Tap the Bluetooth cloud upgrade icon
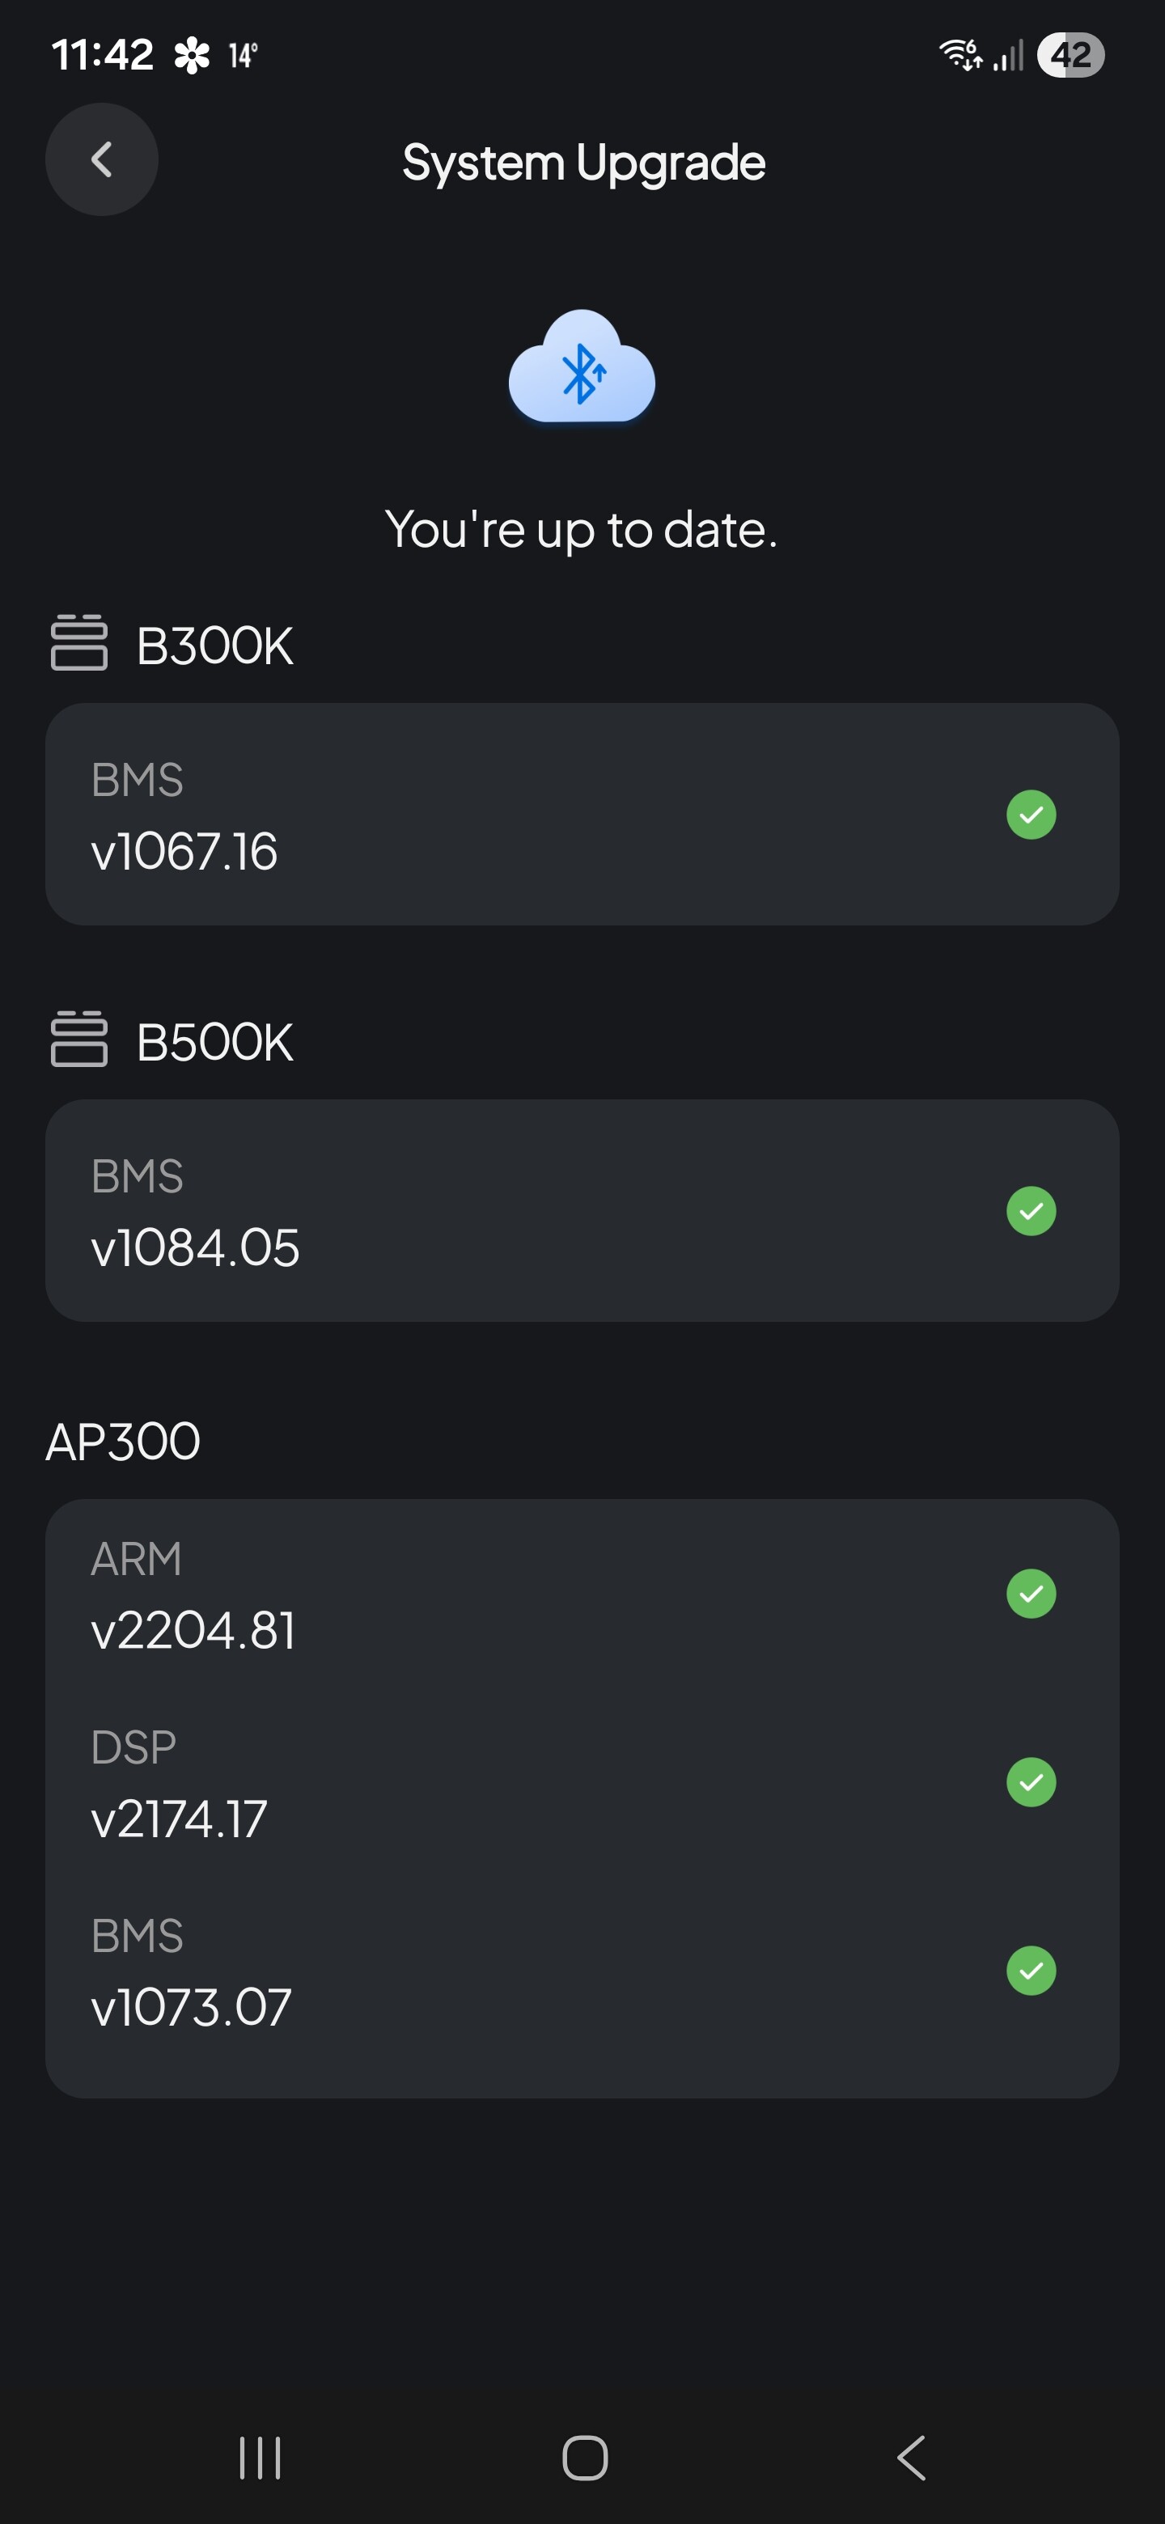This screenshot has width=1165, height=2524. pyautogui.click(x=581, y=368)
